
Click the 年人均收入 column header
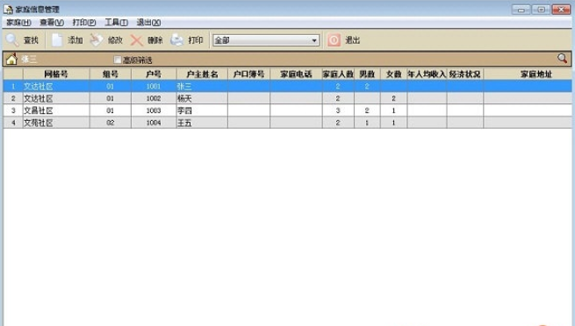tap(427, 74)
